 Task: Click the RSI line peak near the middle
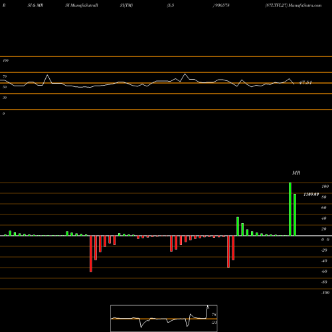coord(185,74)
